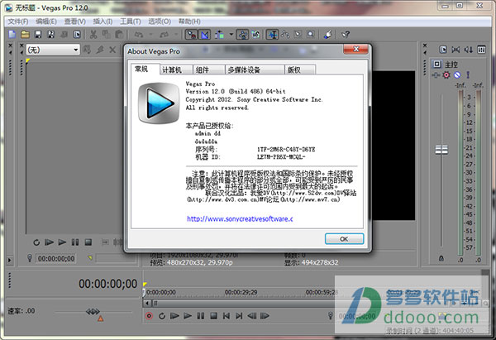Click the Paste clipboard icon
496x340 pixels.
click(x=119, y=34)
